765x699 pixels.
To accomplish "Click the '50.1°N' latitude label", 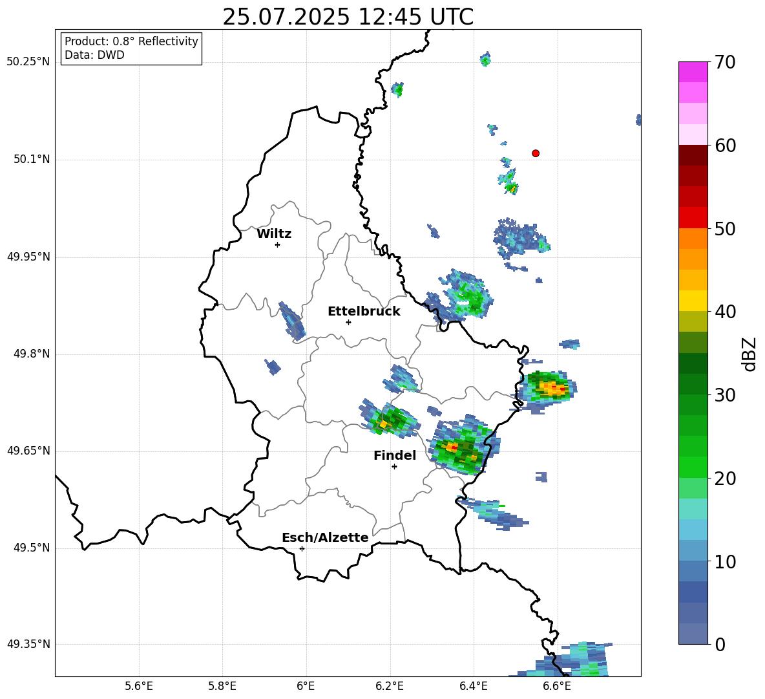I will point(32,160).
